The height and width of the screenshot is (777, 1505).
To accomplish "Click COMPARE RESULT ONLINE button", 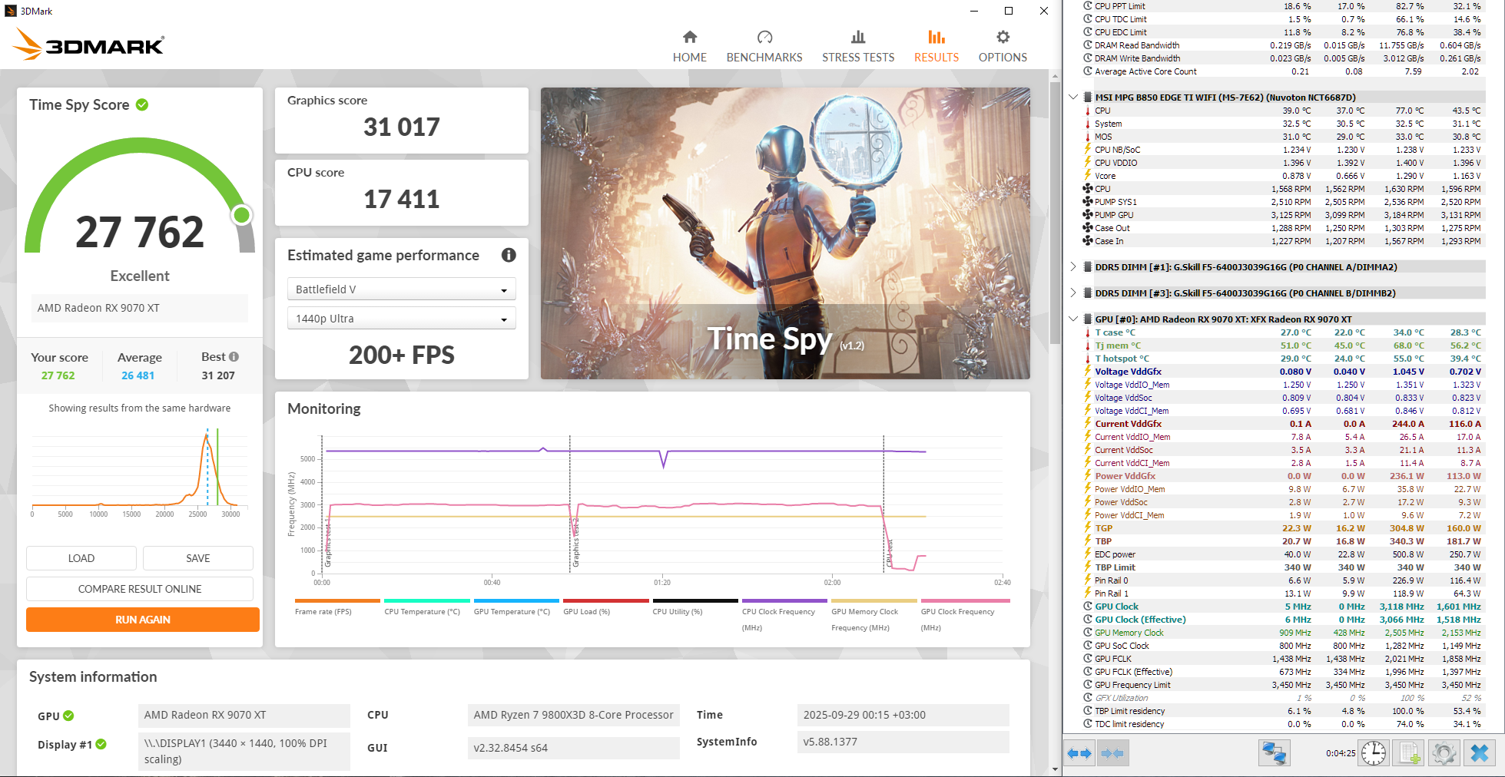I will [140, 589].
